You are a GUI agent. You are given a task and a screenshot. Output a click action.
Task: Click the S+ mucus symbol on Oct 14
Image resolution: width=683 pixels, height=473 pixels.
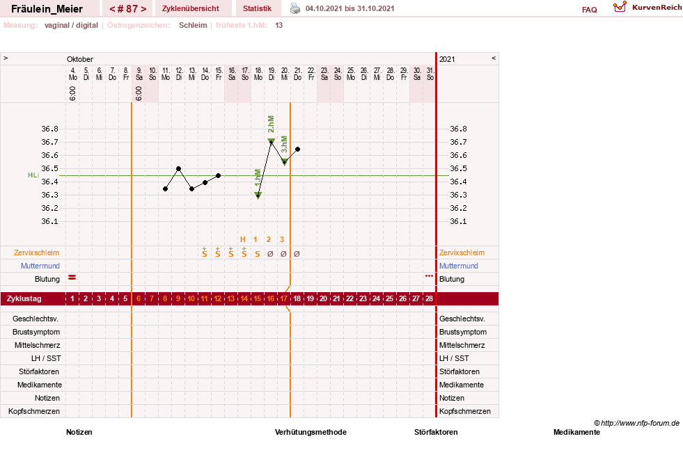click(205, 252)
